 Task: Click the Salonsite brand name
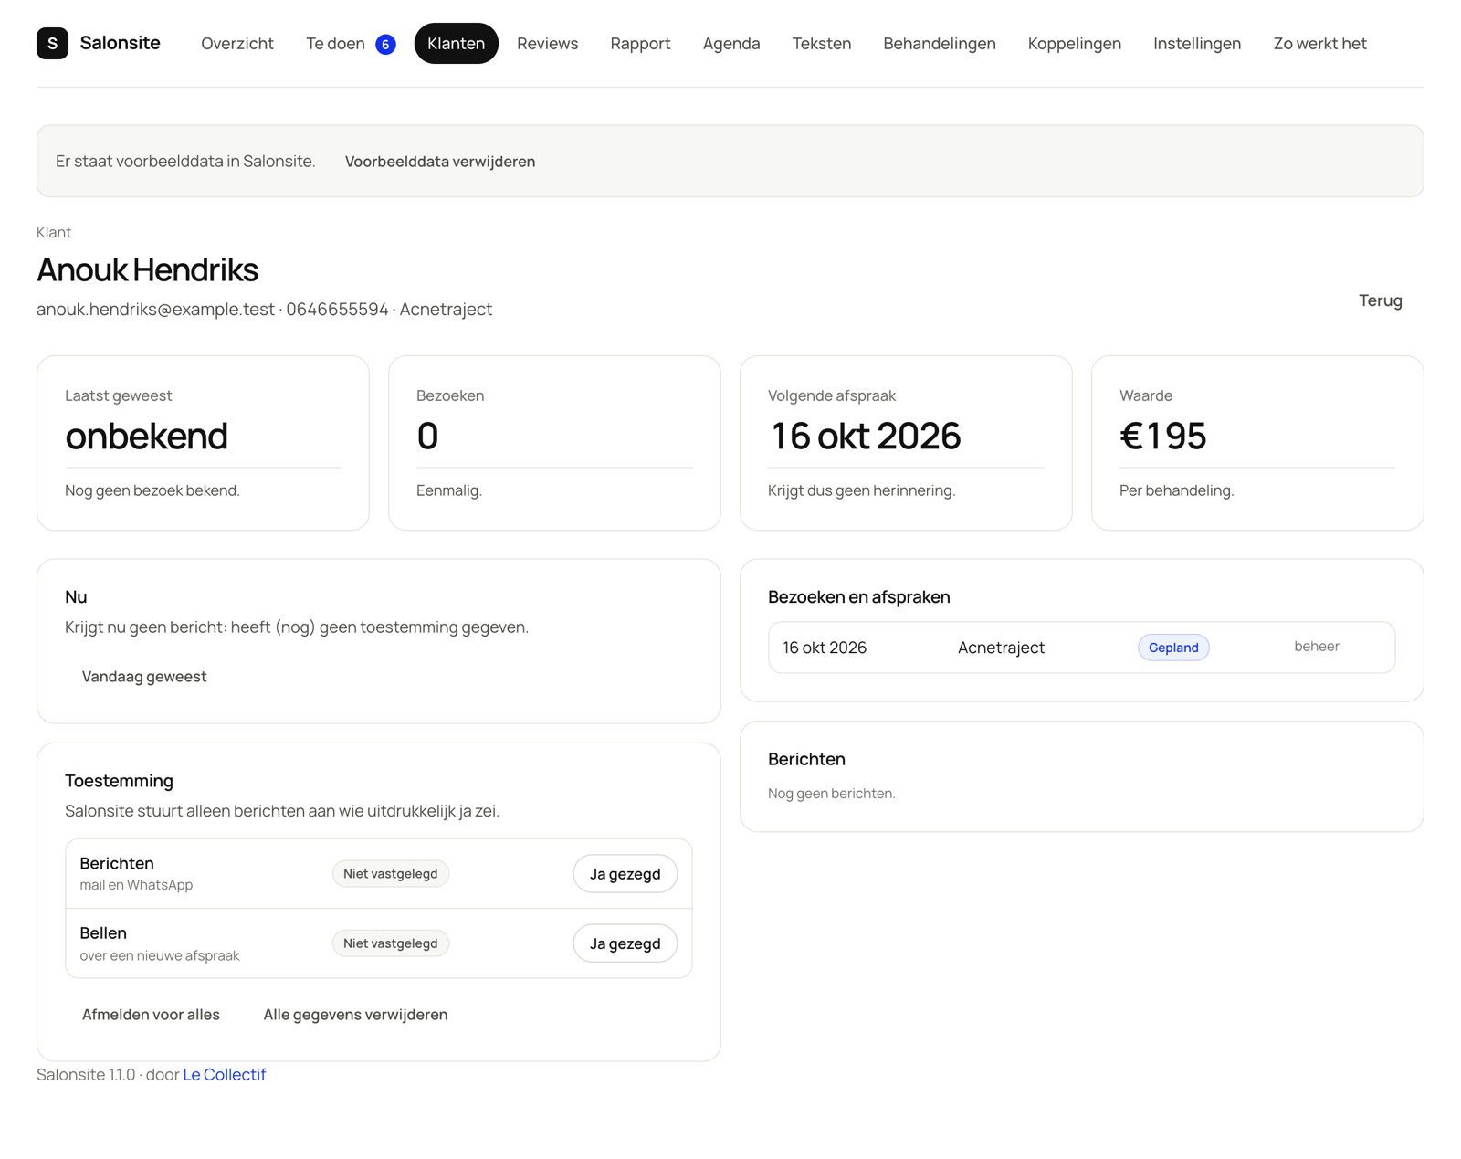pyautogui.click(x=120, y=43)
